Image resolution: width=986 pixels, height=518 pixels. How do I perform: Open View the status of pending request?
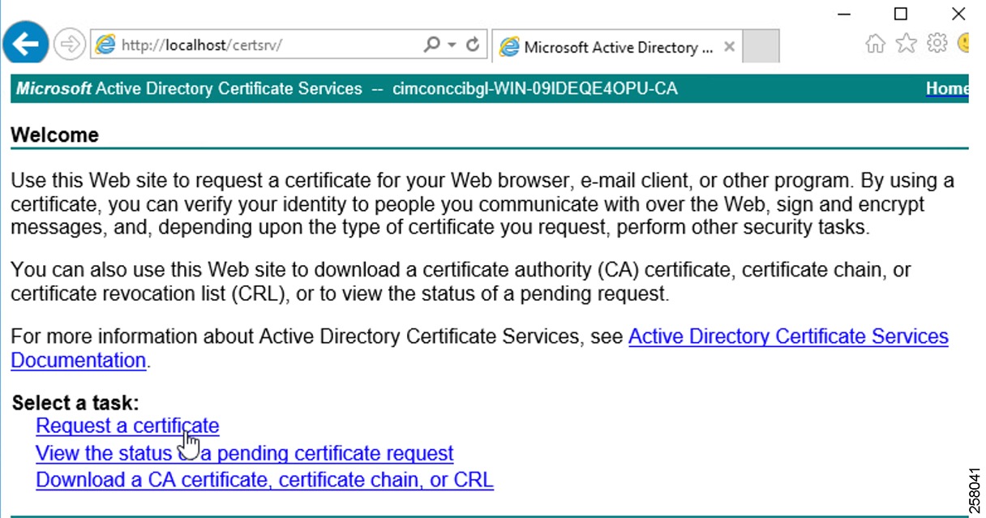(x=245, y=452)
